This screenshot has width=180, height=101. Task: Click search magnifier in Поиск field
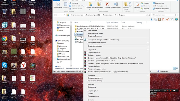coord(175,15)
